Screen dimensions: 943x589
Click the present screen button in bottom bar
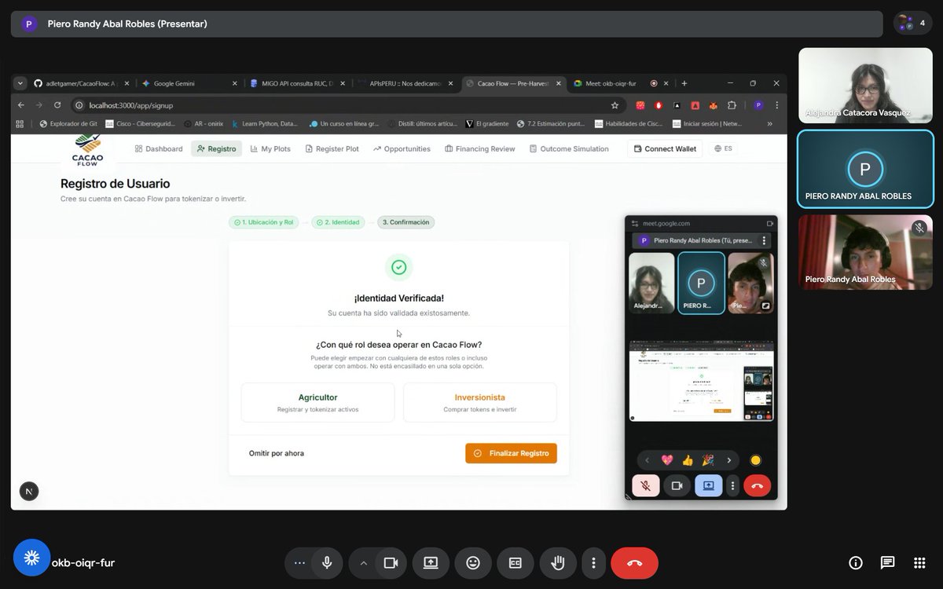pyautogui.click(x=431, y=563)
